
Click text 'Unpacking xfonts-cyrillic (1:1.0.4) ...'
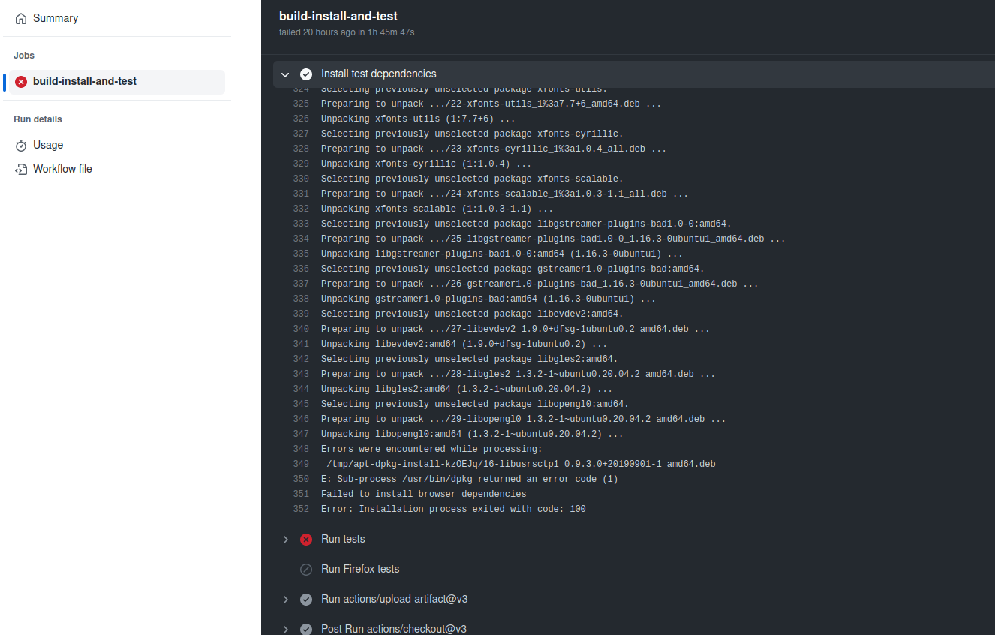426,164
